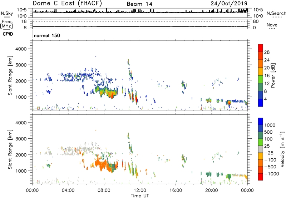
Task: Click 'Slant Range [km]' label of velocity panel
Action: [x=10, y=149]
